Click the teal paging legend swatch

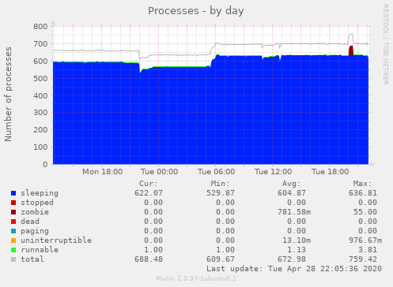(13, 231)
